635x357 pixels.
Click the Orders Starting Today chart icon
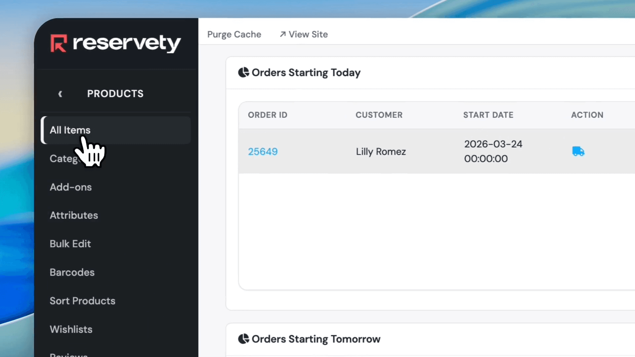tap(244, 72)
